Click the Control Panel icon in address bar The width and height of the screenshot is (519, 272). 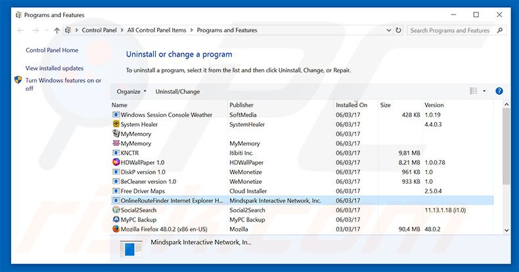[x=68, y=30]
